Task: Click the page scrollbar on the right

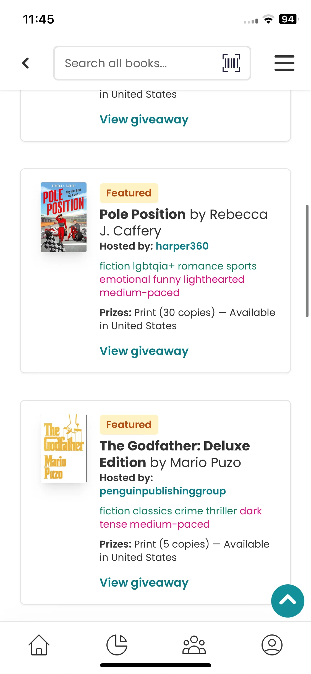Action: point(307,261)
